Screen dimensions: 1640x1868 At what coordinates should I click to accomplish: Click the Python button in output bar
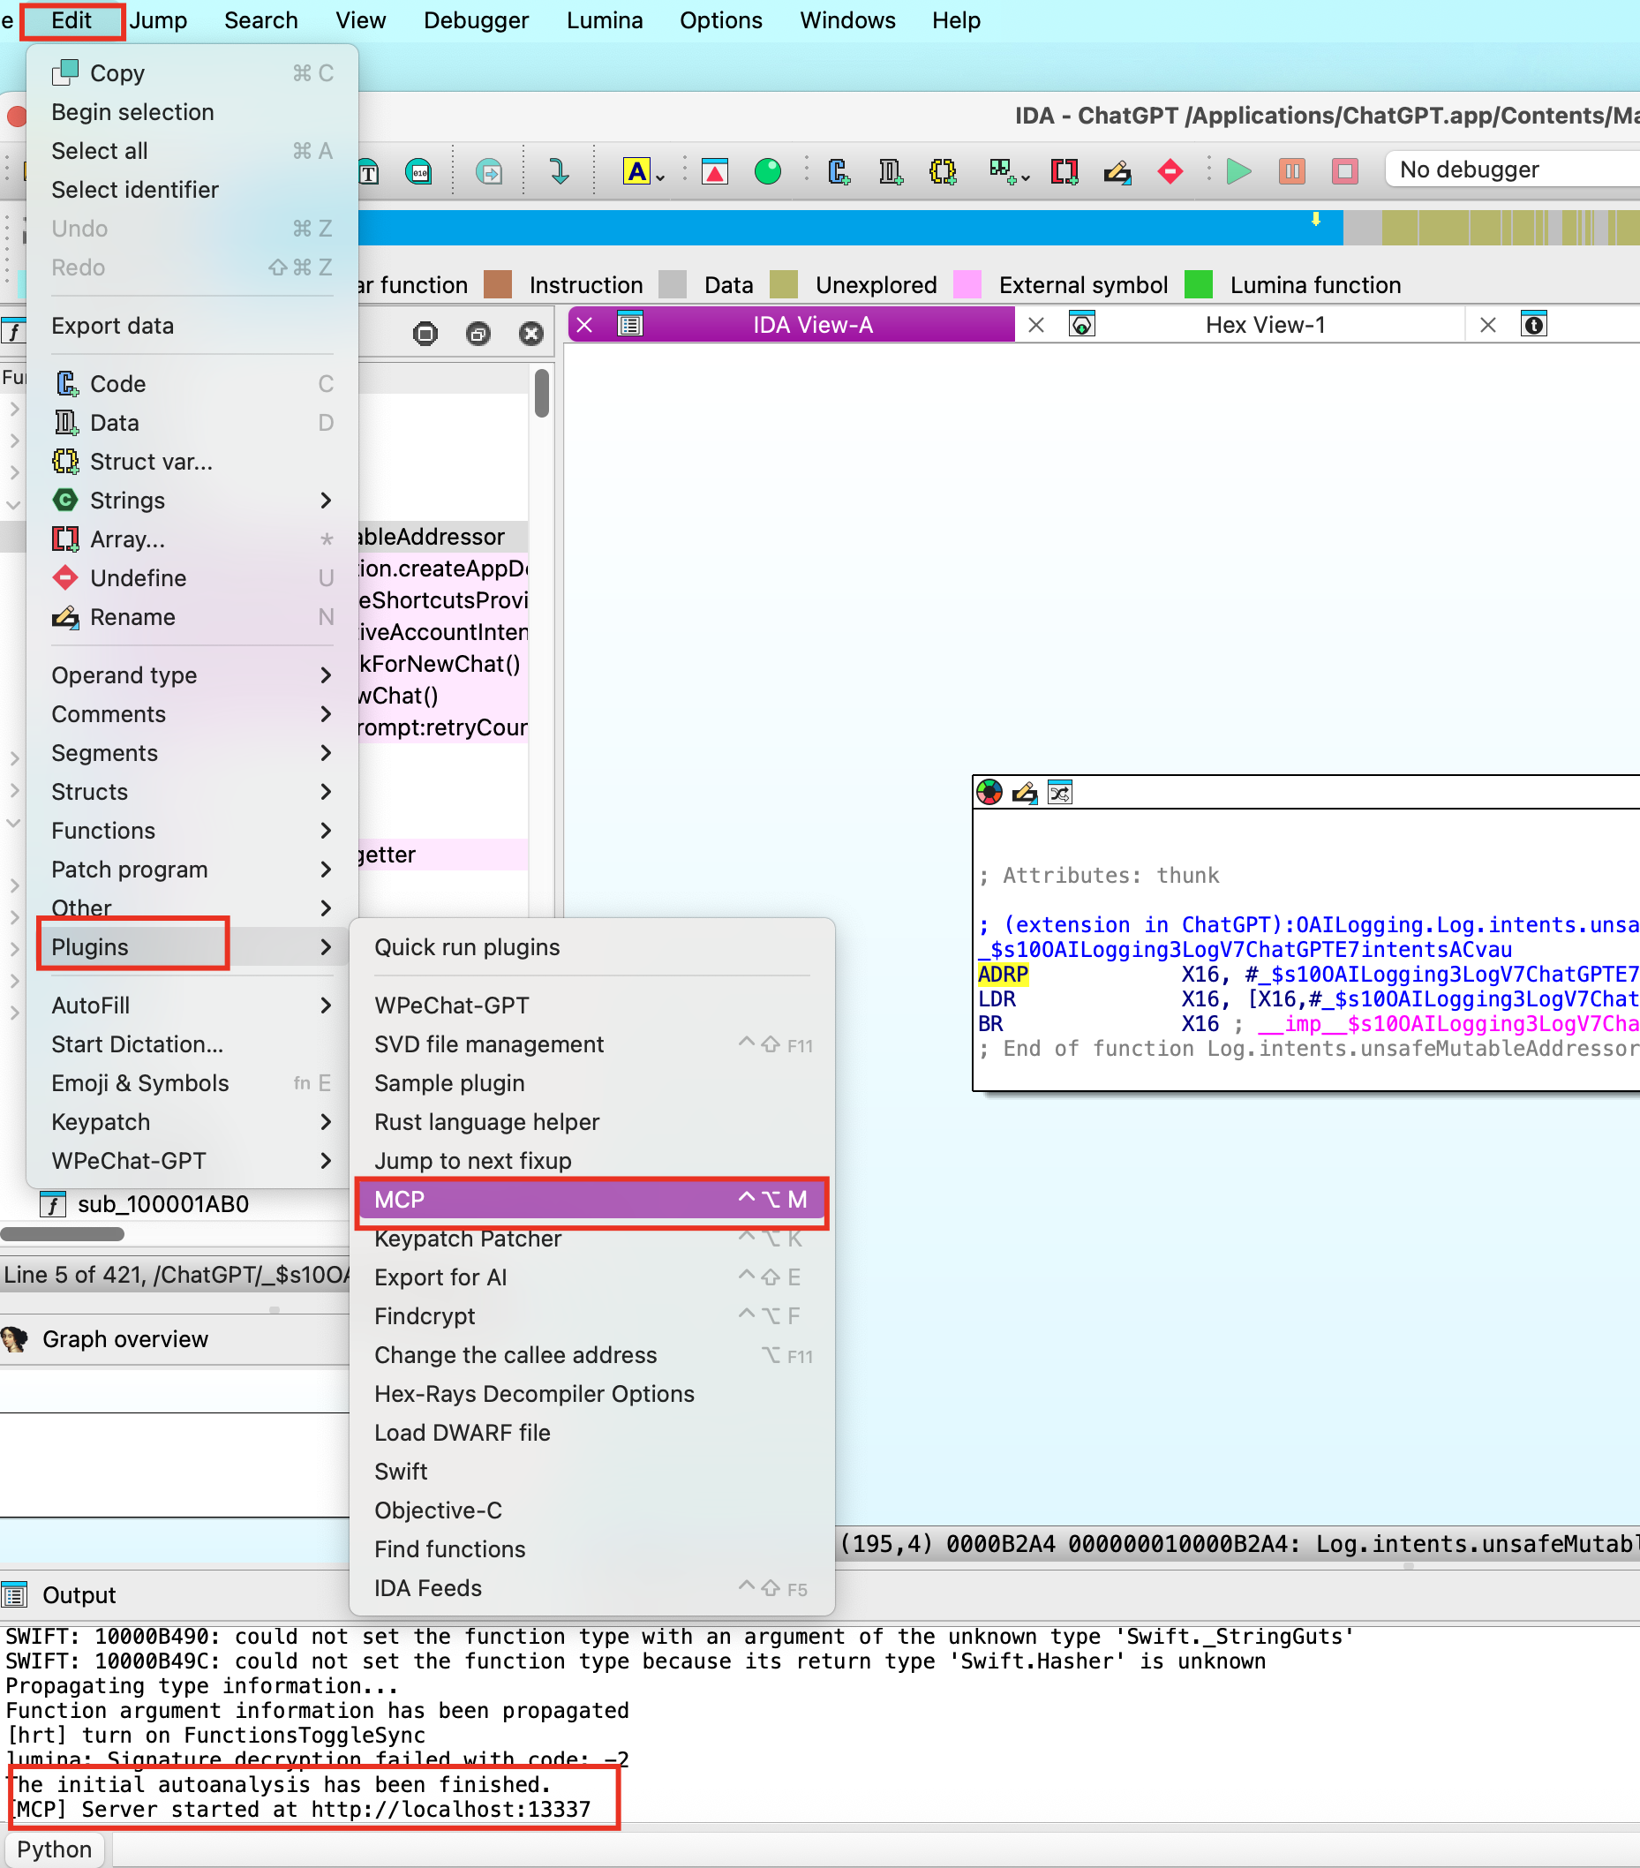click(x=55, y=1849)
